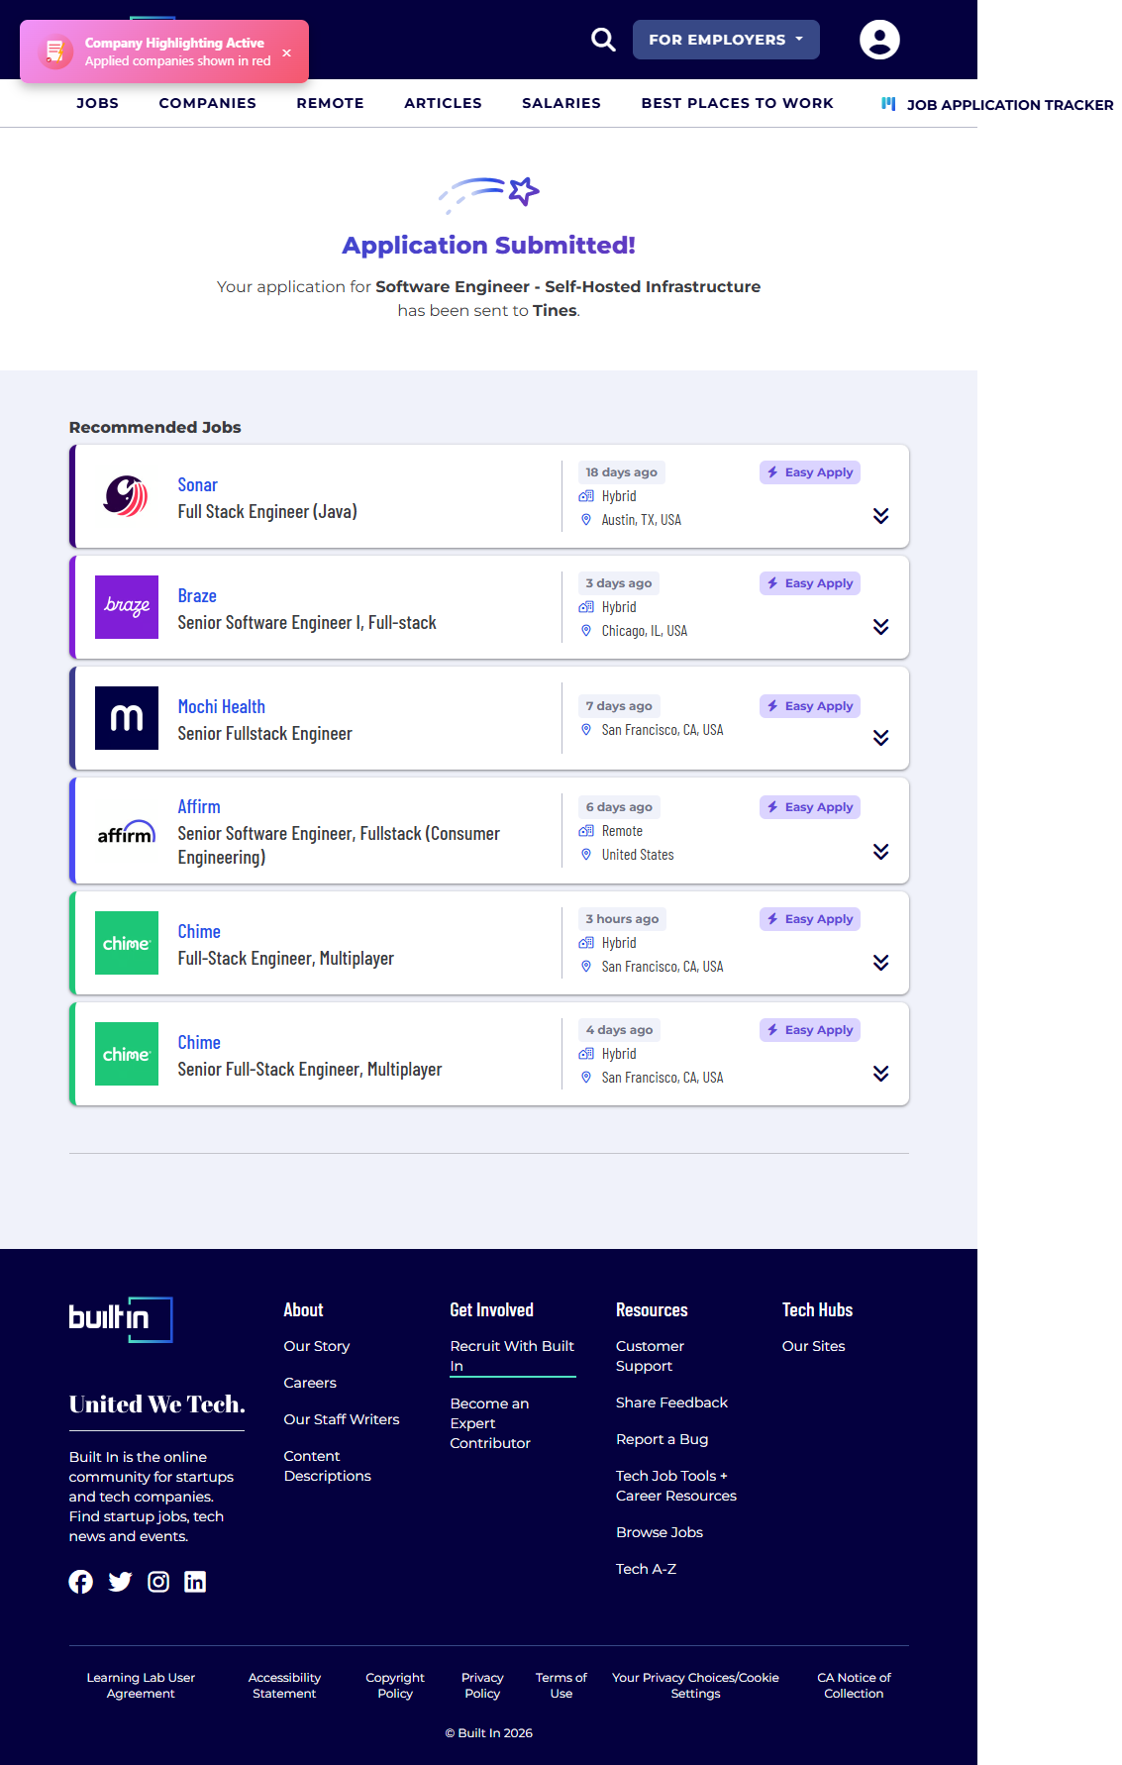Go to the Companies nav tab
Image resolution: width=1122 pixels, height=1765 pixels.
pyautogui.click(x=207, y=103)
